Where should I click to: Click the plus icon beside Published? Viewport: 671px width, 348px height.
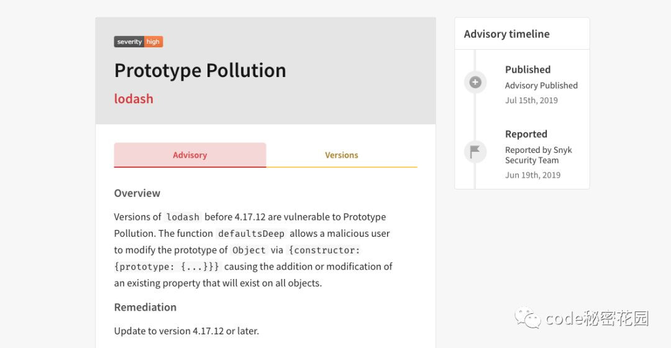[475, 82]
